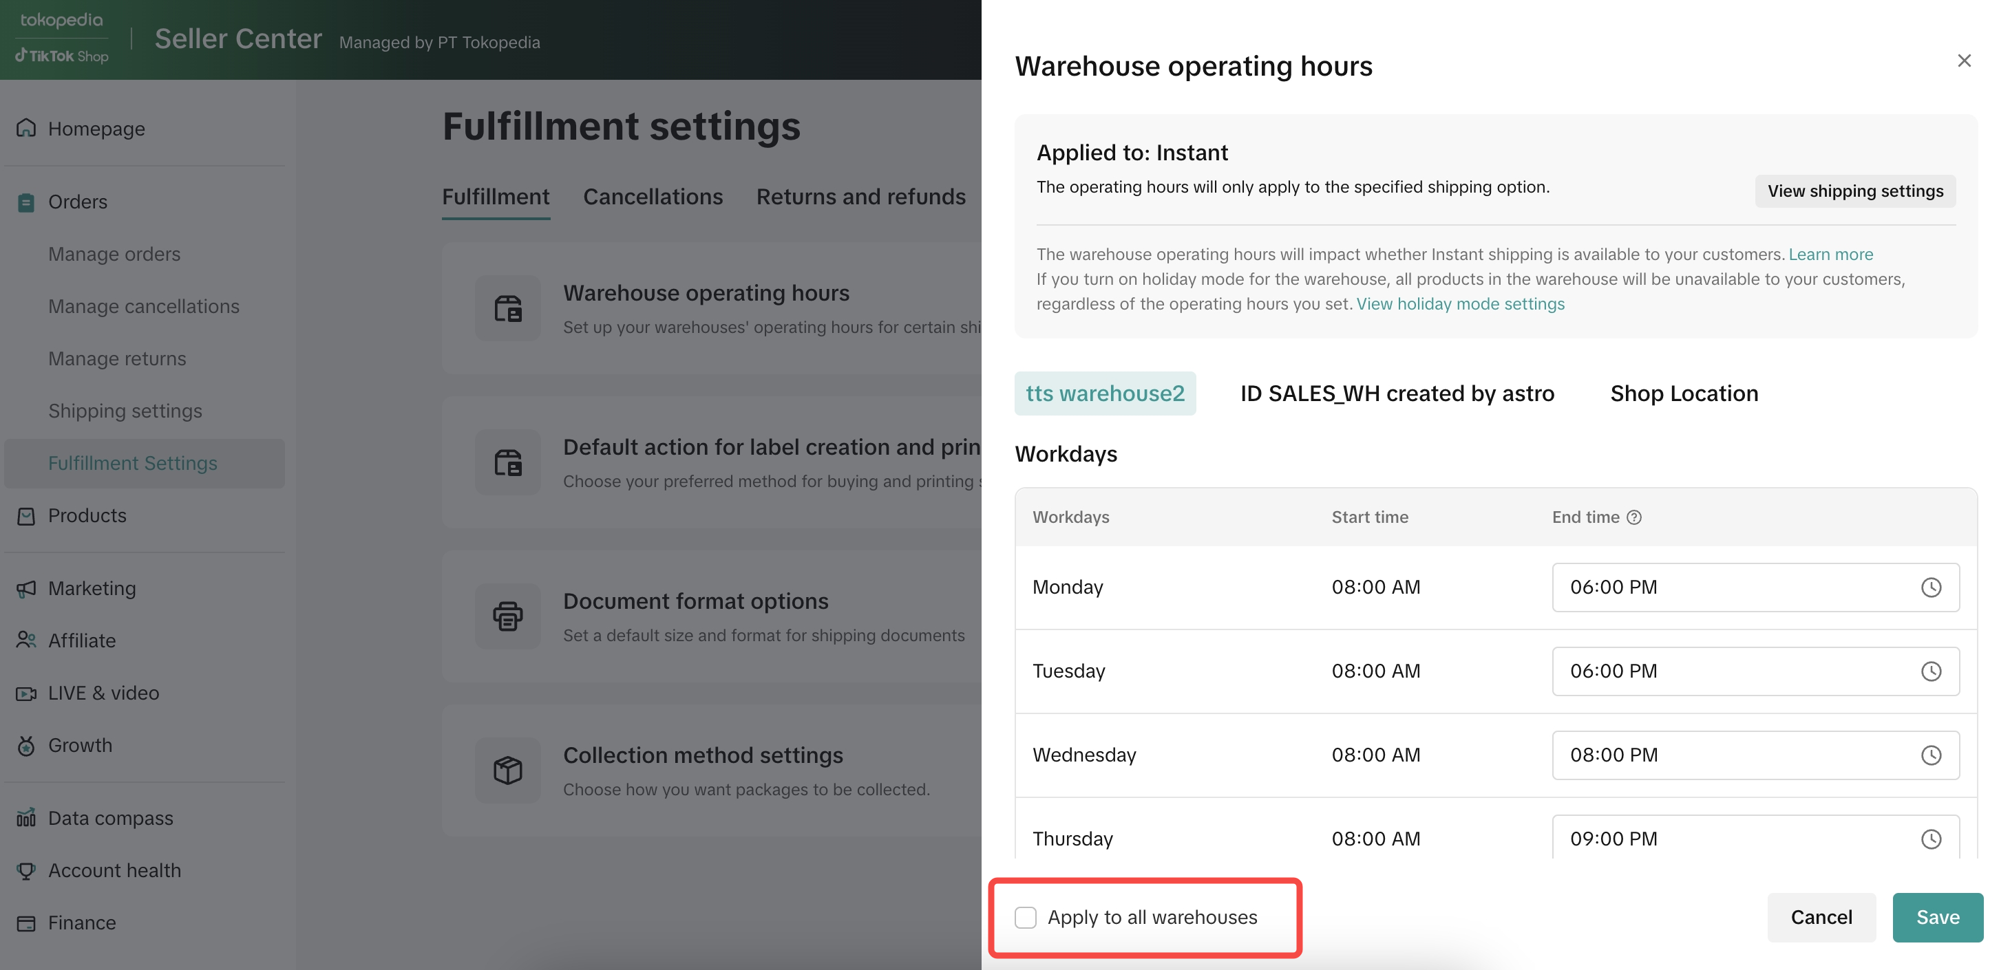Click the Data compass chart icon
This screenshot has width=2010, height=970.
27,817
